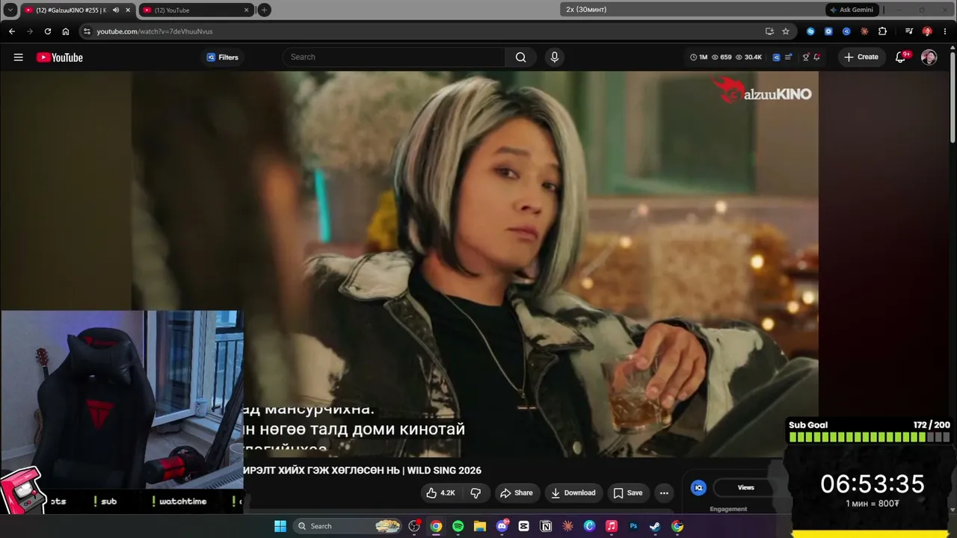This screenshot has height=538, width=957.
Task: Install app icon in address bar
Action: [x=769, y=31]
